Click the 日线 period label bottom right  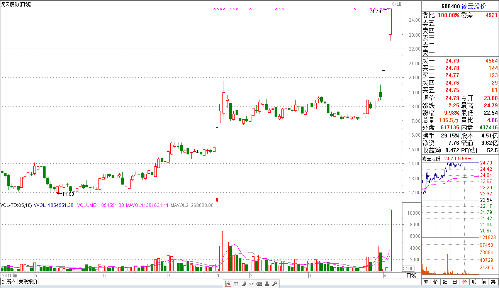click(x=411, y=275)
